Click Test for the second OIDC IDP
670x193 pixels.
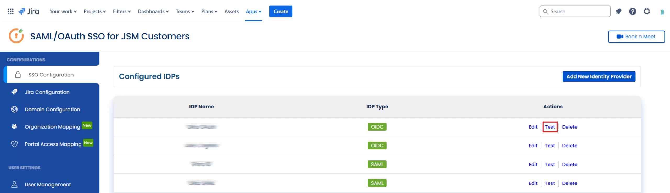550,146
